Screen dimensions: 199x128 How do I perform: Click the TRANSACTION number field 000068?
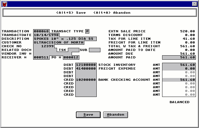click(x=41, y=31)
